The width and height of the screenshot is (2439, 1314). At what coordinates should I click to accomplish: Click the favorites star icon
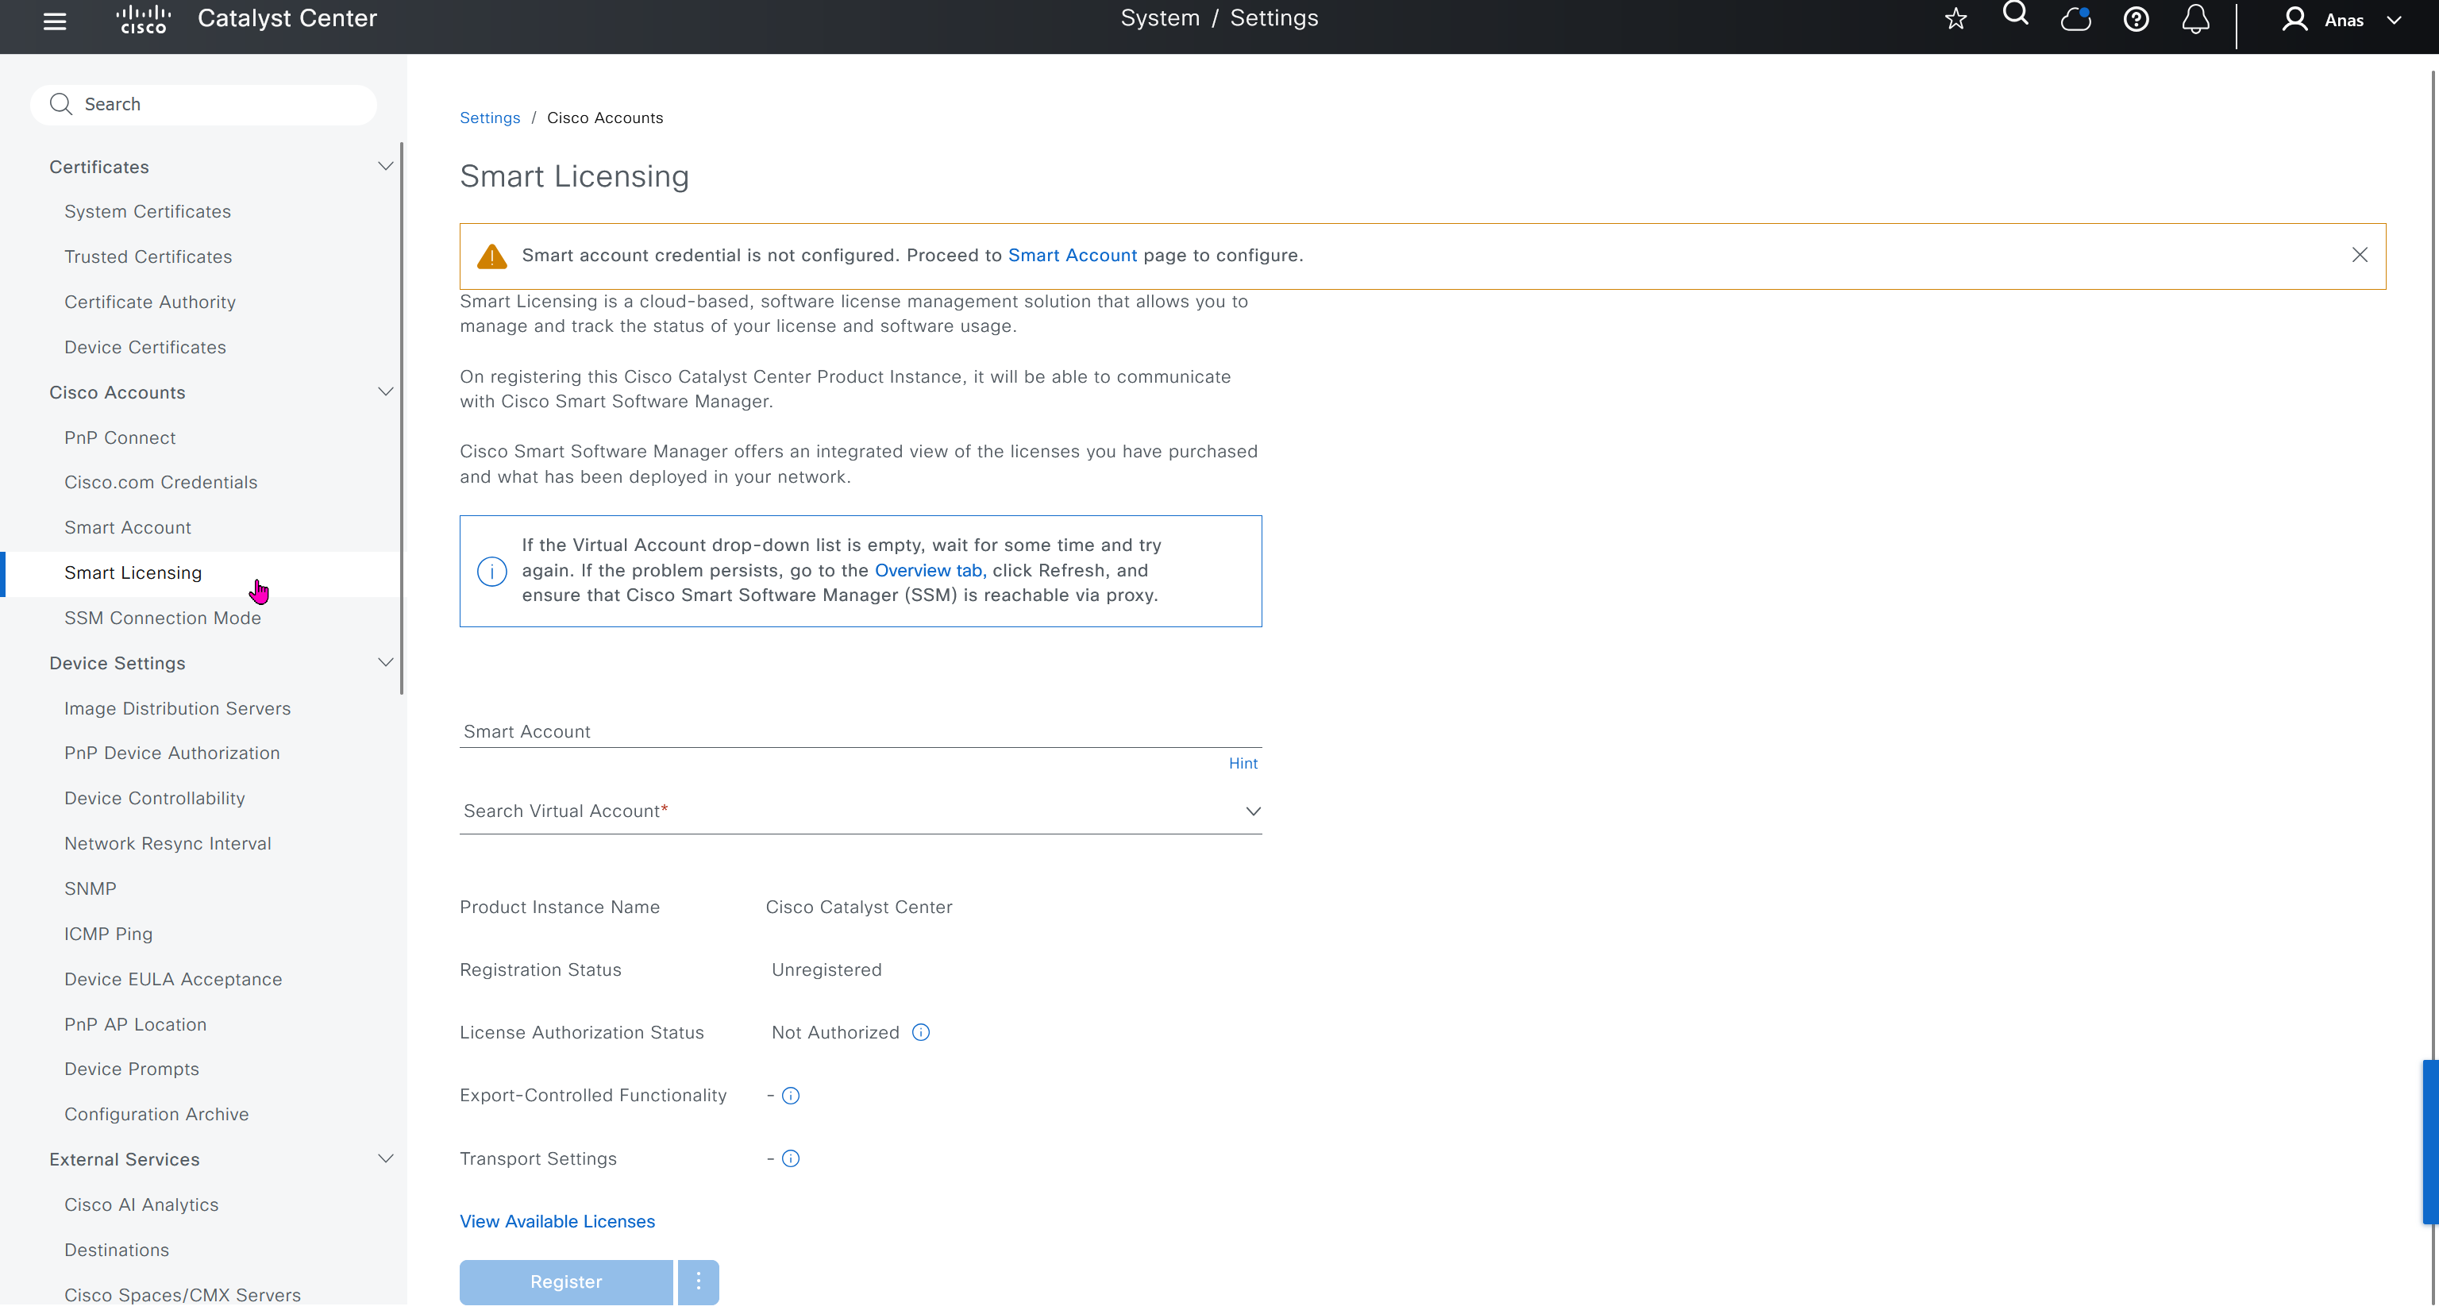[1955, 19]
